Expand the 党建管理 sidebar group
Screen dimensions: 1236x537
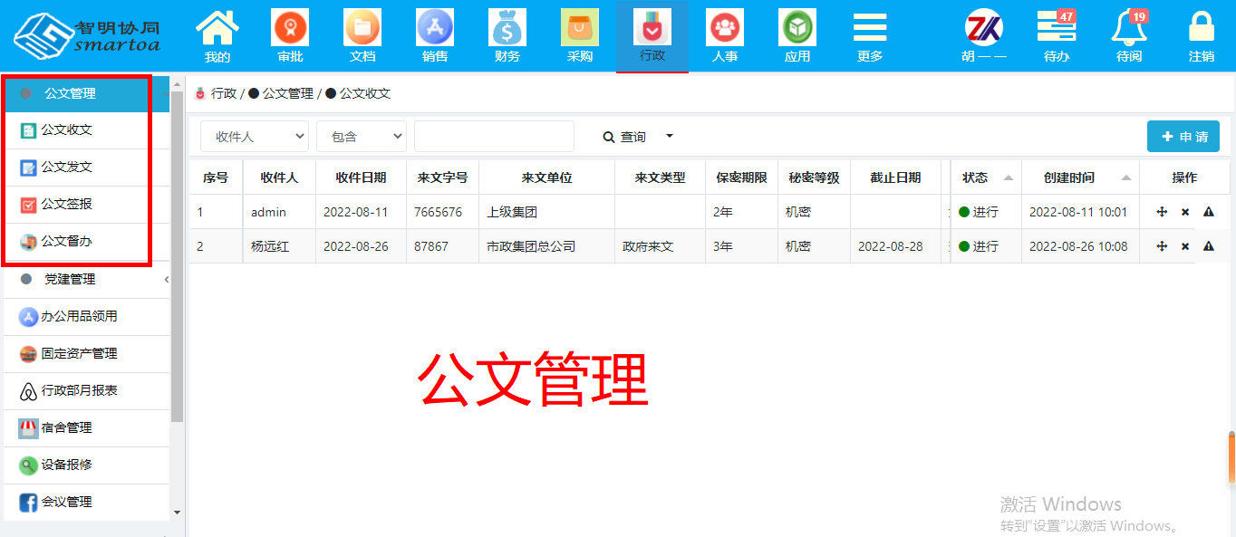pos(86,279)
